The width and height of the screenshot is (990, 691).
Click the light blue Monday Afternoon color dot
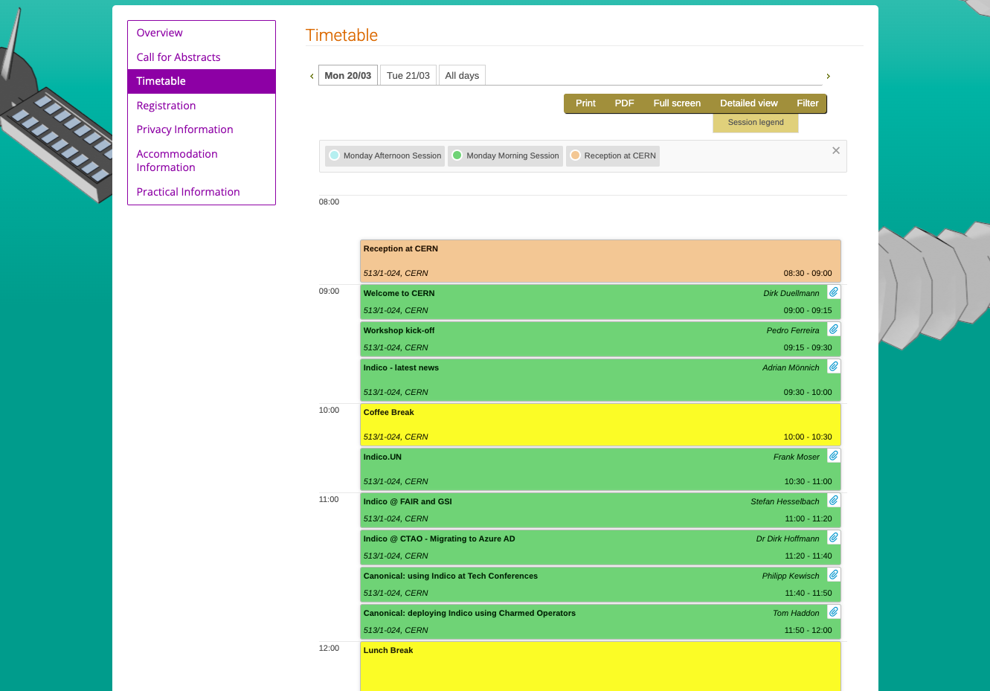point(335,155)
